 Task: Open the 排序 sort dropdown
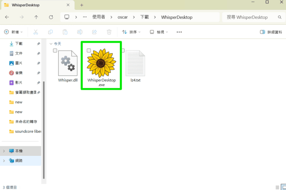(x=131, y=32)
